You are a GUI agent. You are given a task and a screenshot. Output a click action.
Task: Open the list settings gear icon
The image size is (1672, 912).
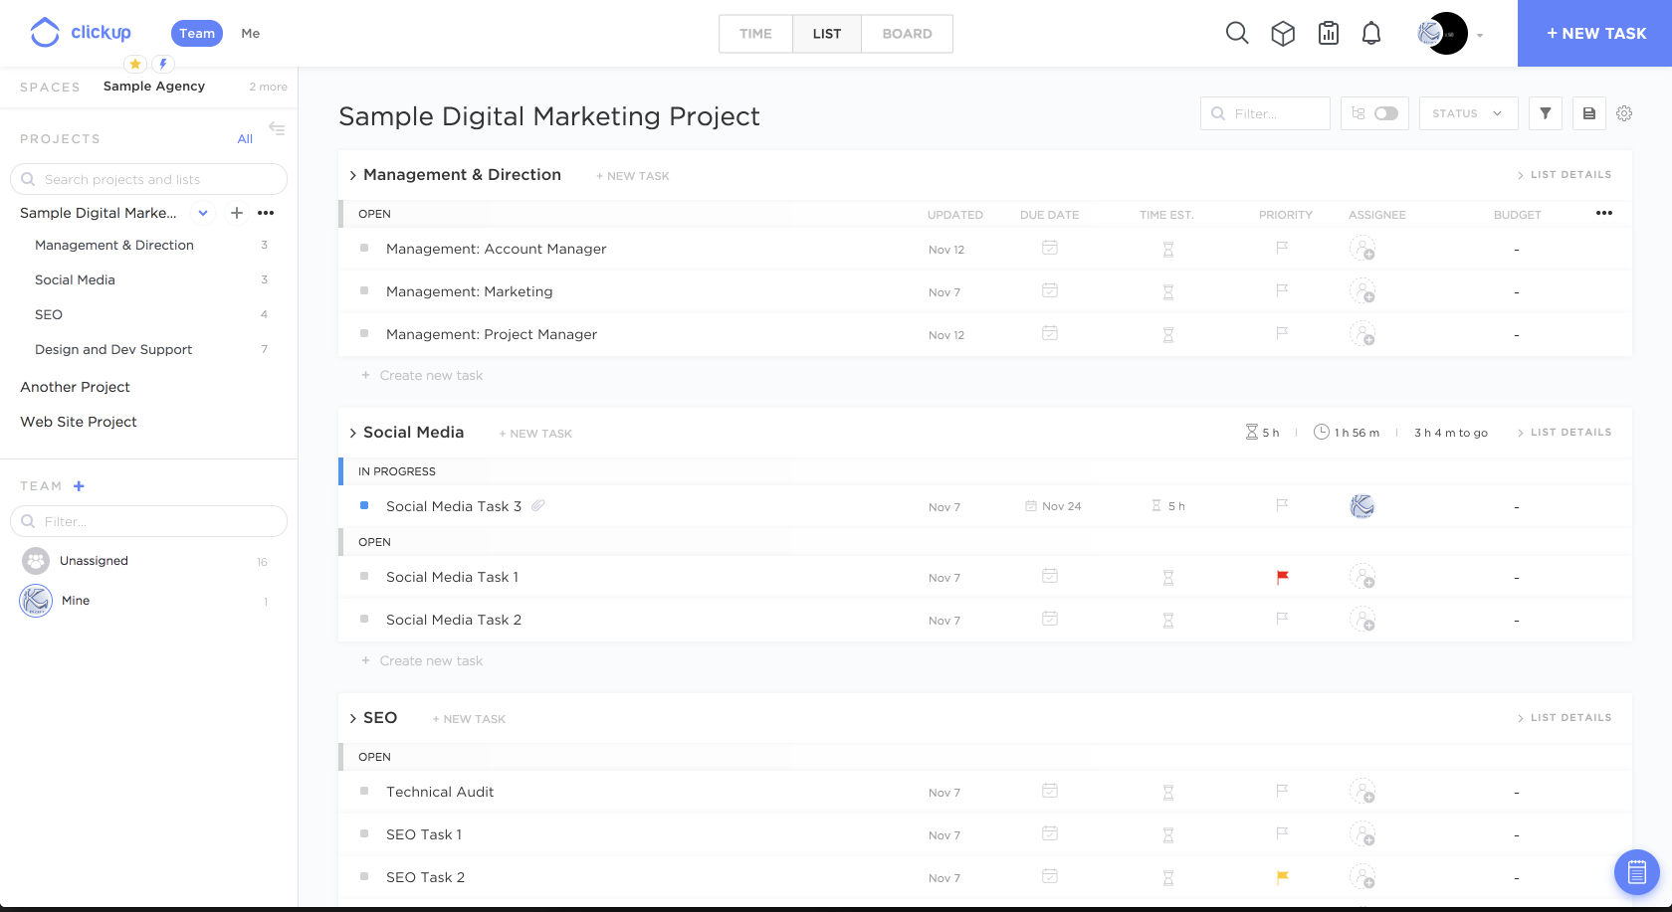pyautogui.click(x=1624, y=113)
